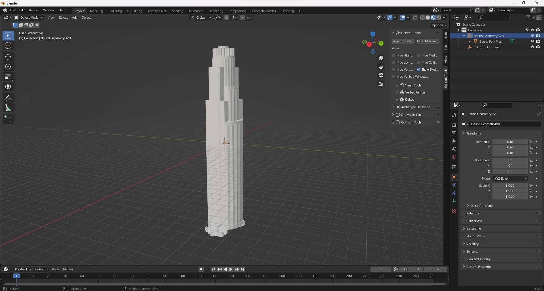Toggle the camera view icon

pyautogui.click(x=381, y=75)
